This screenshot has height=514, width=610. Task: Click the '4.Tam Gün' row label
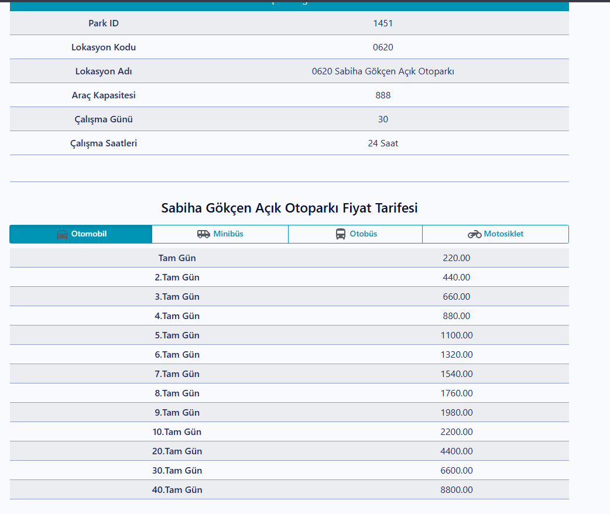click(177, 316)
